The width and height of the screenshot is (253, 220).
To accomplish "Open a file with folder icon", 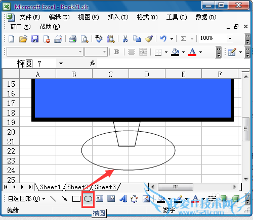I will pos(23,39).
